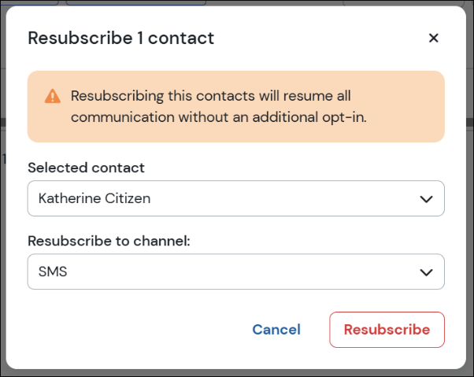Close the Resubscribe dialog with X

[x=433, y=38]
